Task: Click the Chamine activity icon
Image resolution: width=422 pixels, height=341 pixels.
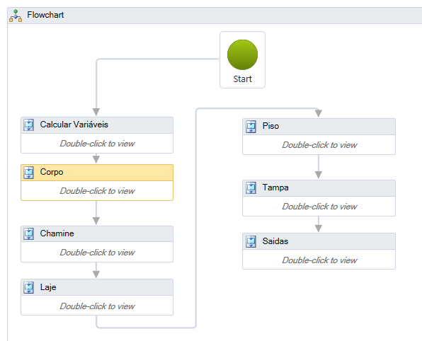Action: (x=29, y=233)
